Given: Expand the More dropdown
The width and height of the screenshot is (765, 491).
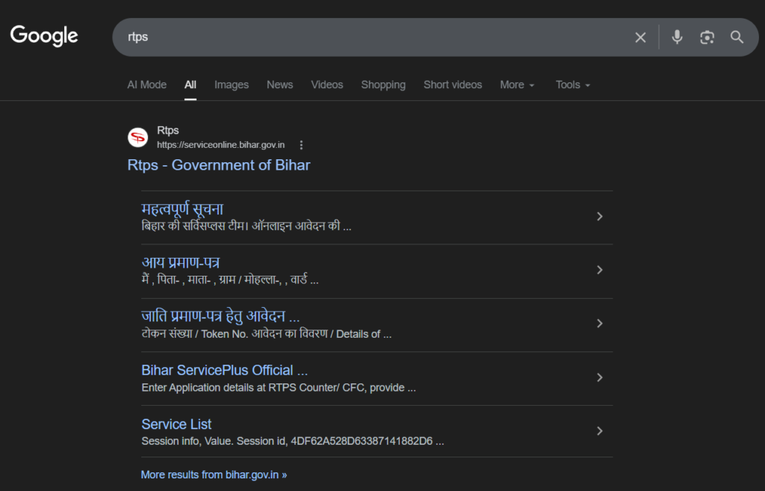Looking at the screenshot, I should point(517,85).
